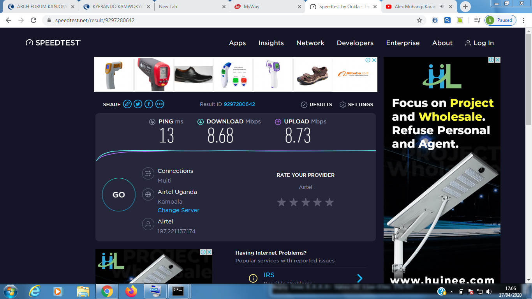Show hidden system tray icons arrow
This screenshot has width=532, height=299.
[x=452, y=291]
